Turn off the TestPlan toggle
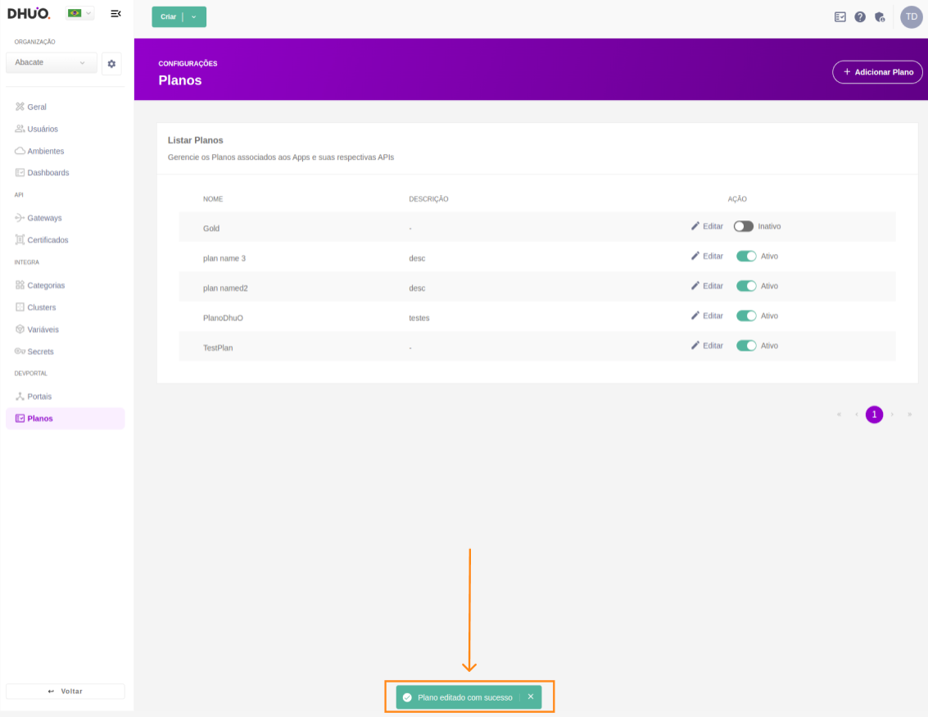 coord(746,346)
